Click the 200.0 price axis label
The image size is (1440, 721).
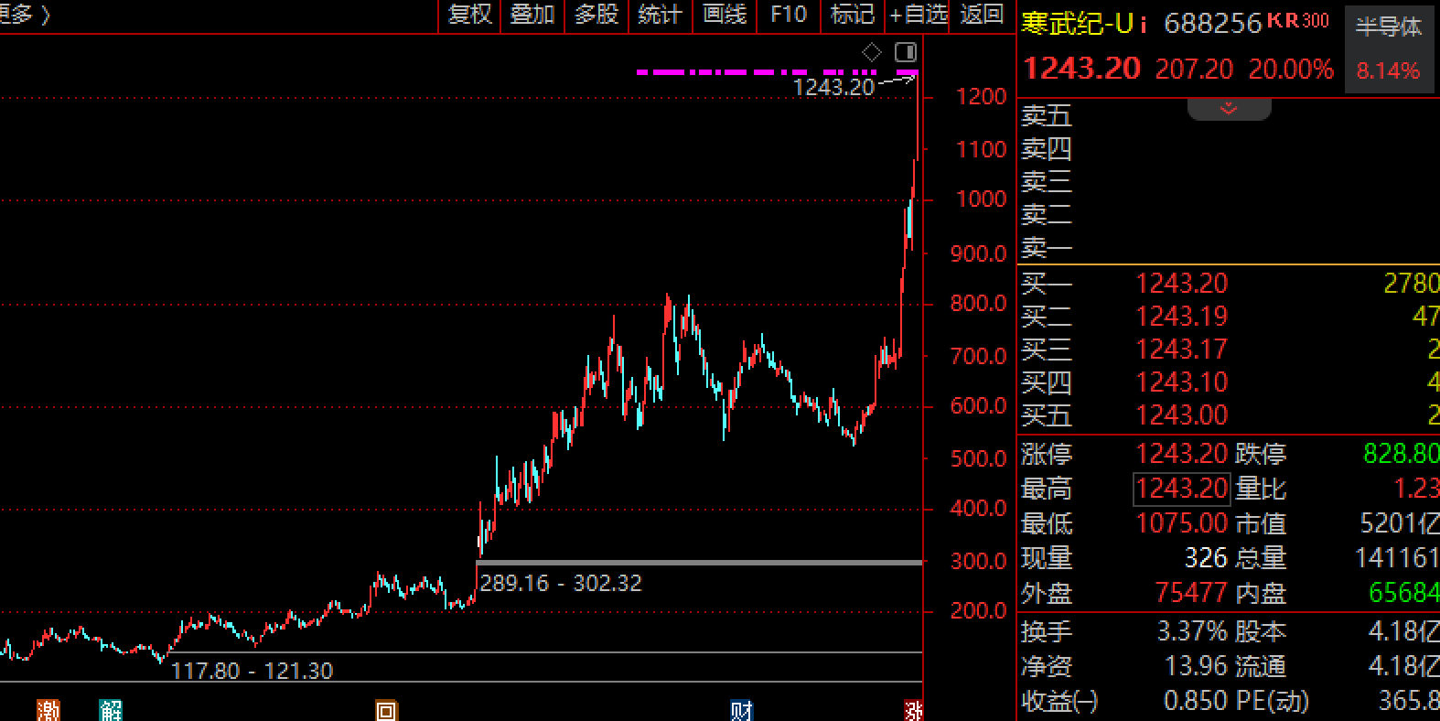(x=978, y=610)
